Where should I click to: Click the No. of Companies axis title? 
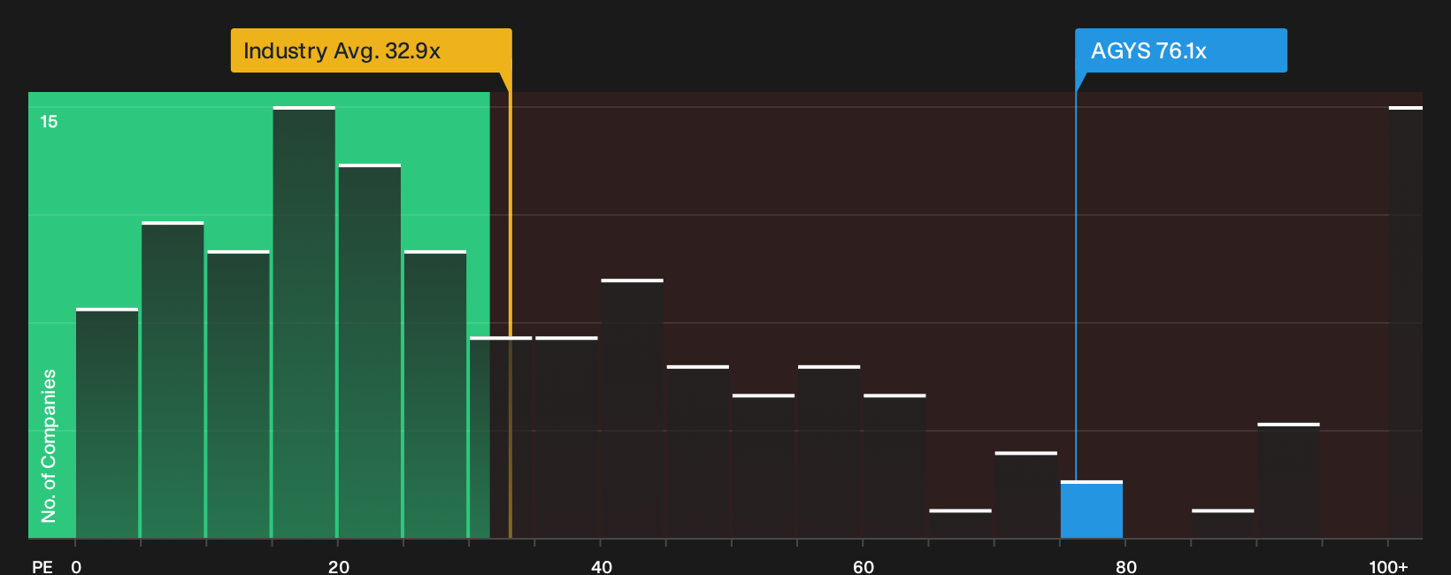49,446
